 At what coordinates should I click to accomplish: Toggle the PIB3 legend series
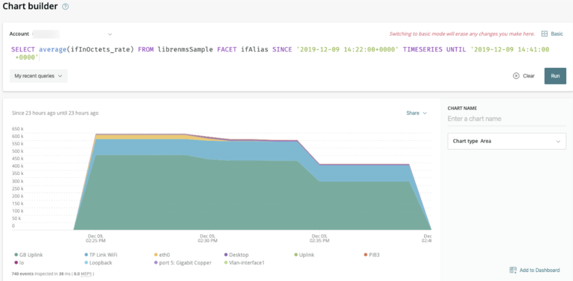pyautogui.click(x=372, y=254)
